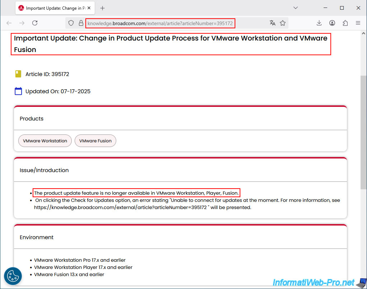Click the padlock site security icon
Viewport: 367px width, 289px height.
coord(81,23)
